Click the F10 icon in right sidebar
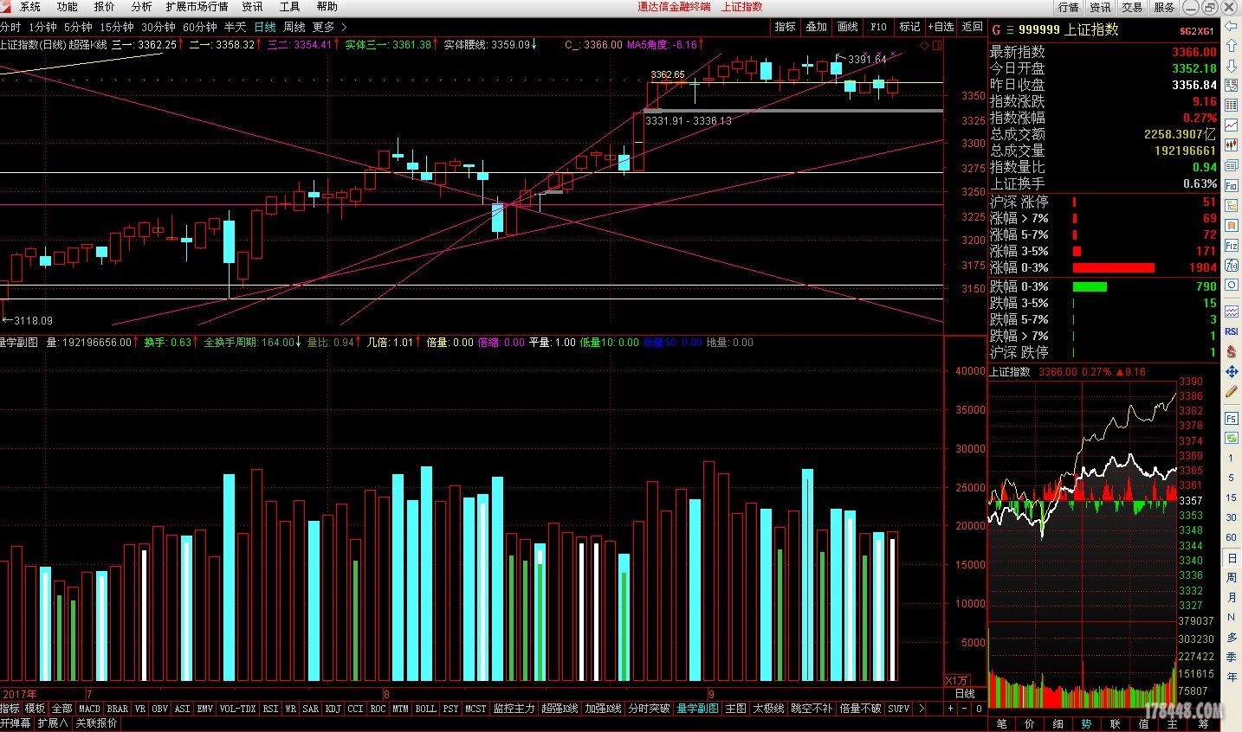The image size is (1242, 732). point(1231,185)
